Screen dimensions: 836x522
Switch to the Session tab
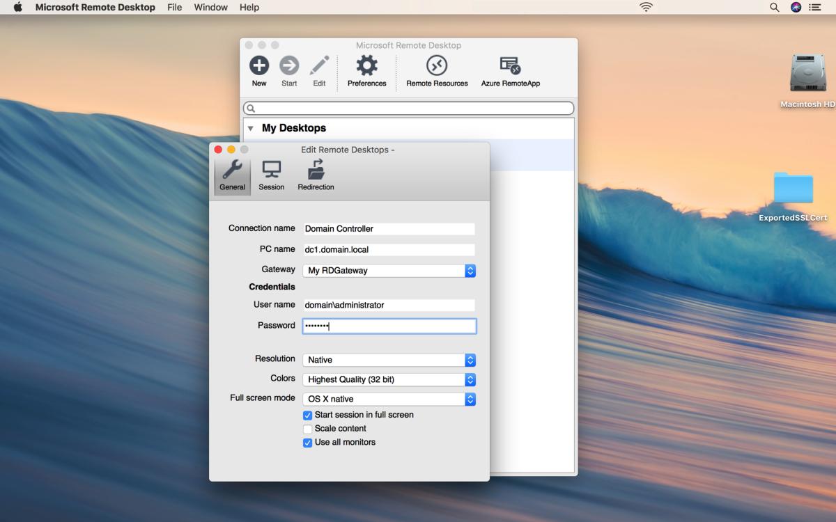tap(272, 173)
